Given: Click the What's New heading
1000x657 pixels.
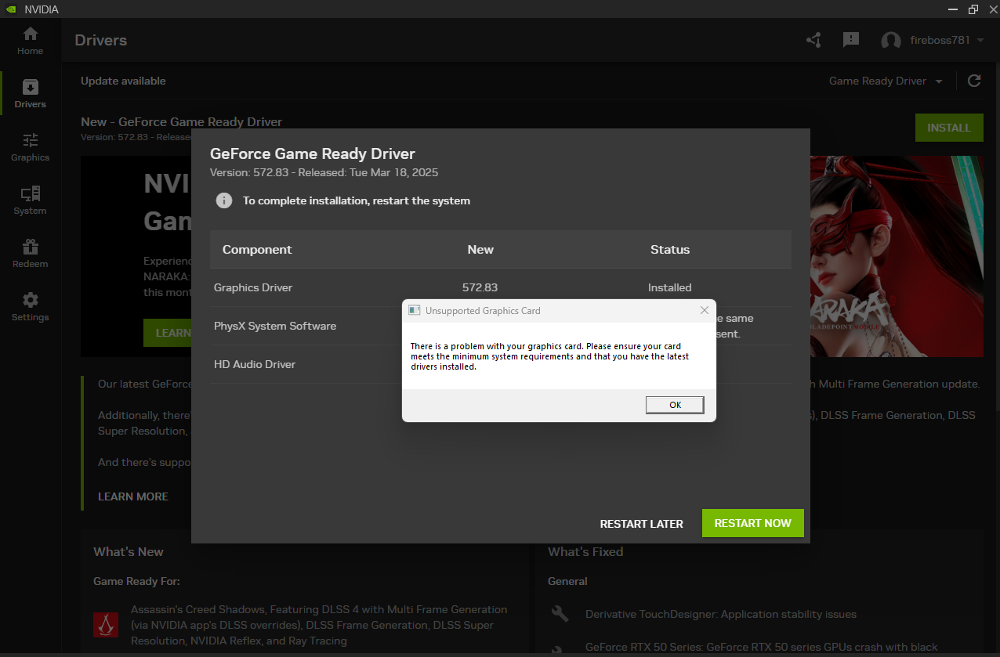Looking at the screenshot, I should (129, 552).
